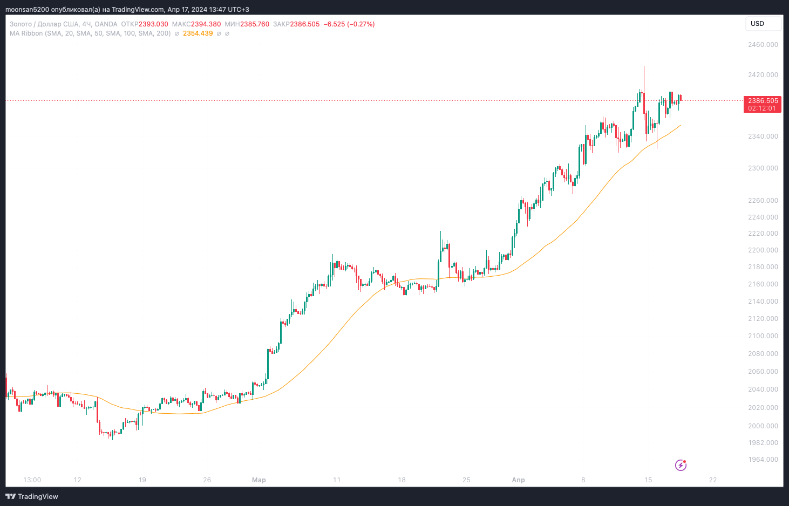The image size is (789, 506).
Task: Click the red current price label 2386.505
Action: (x=763, y=101)
